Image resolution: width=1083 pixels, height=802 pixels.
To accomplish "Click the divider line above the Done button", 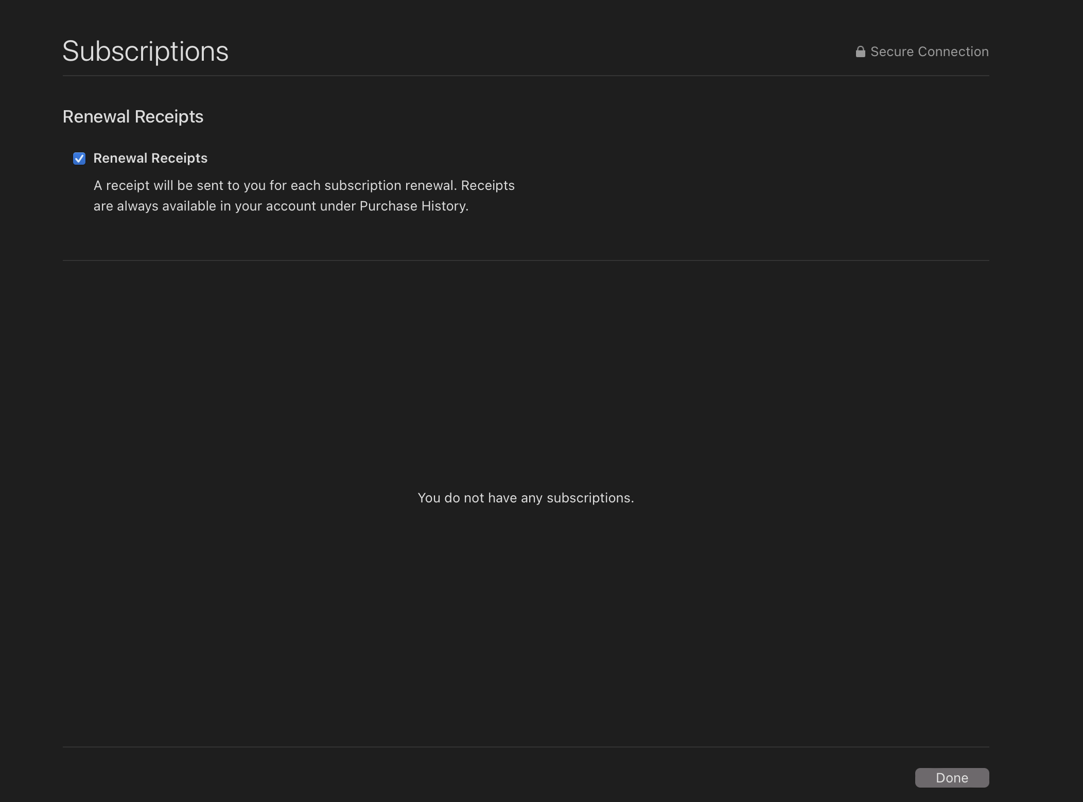I will (526, 747).
